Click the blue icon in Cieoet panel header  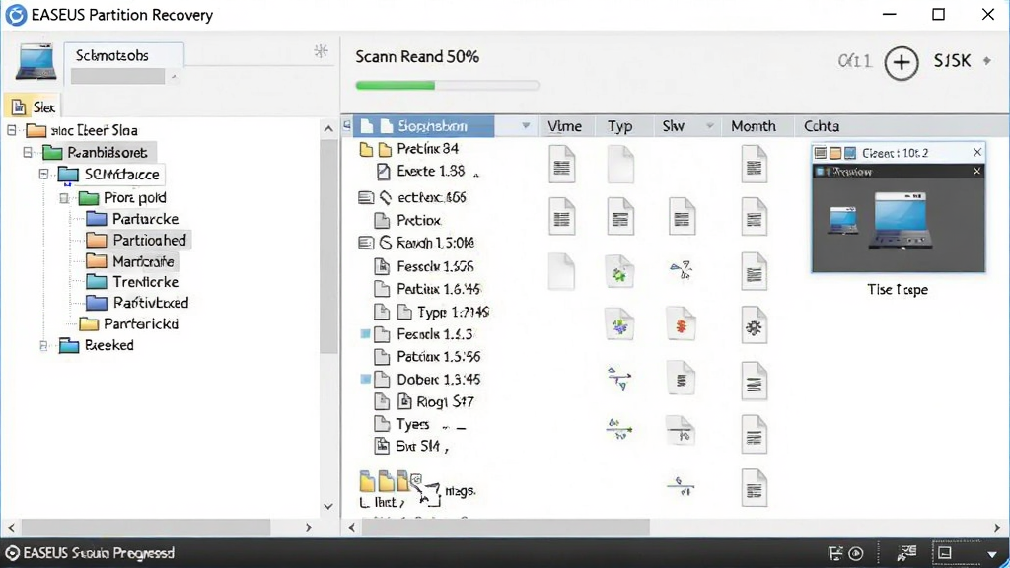pyautogui.click(x=850, y=153)
